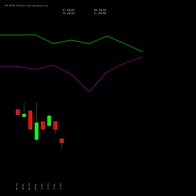
Task: Click the red candle above 17 Feb
Action: (55, 125)
